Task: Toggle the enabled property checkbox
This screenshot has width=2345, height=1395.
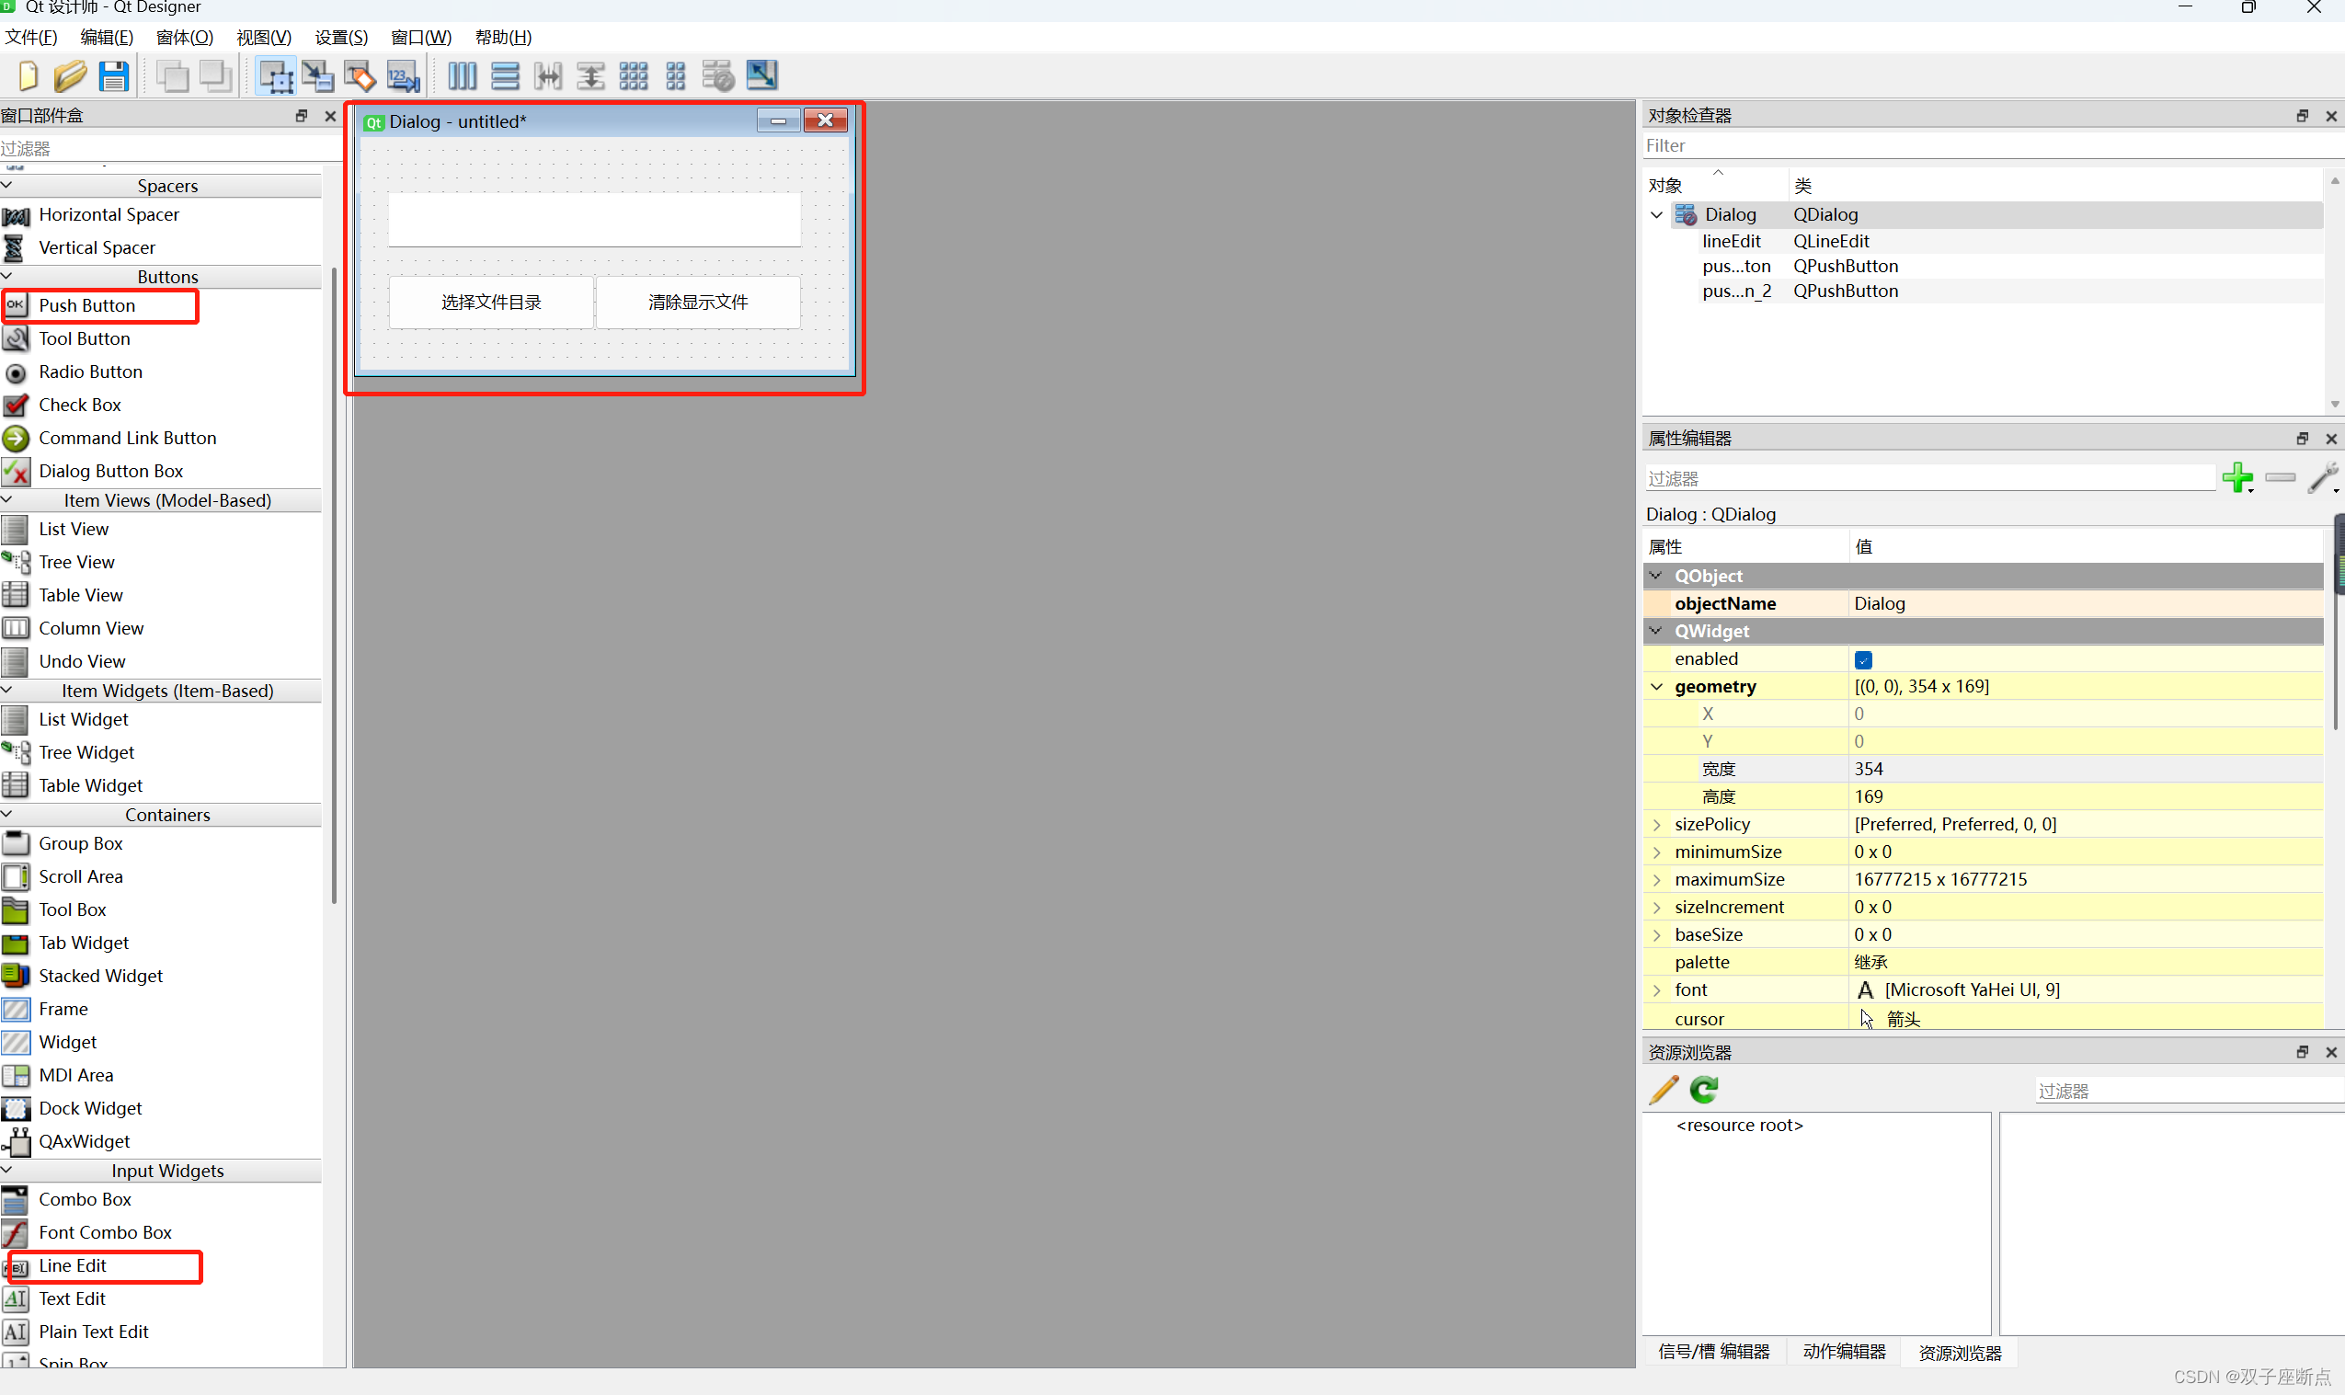Action: [1863, 660]
